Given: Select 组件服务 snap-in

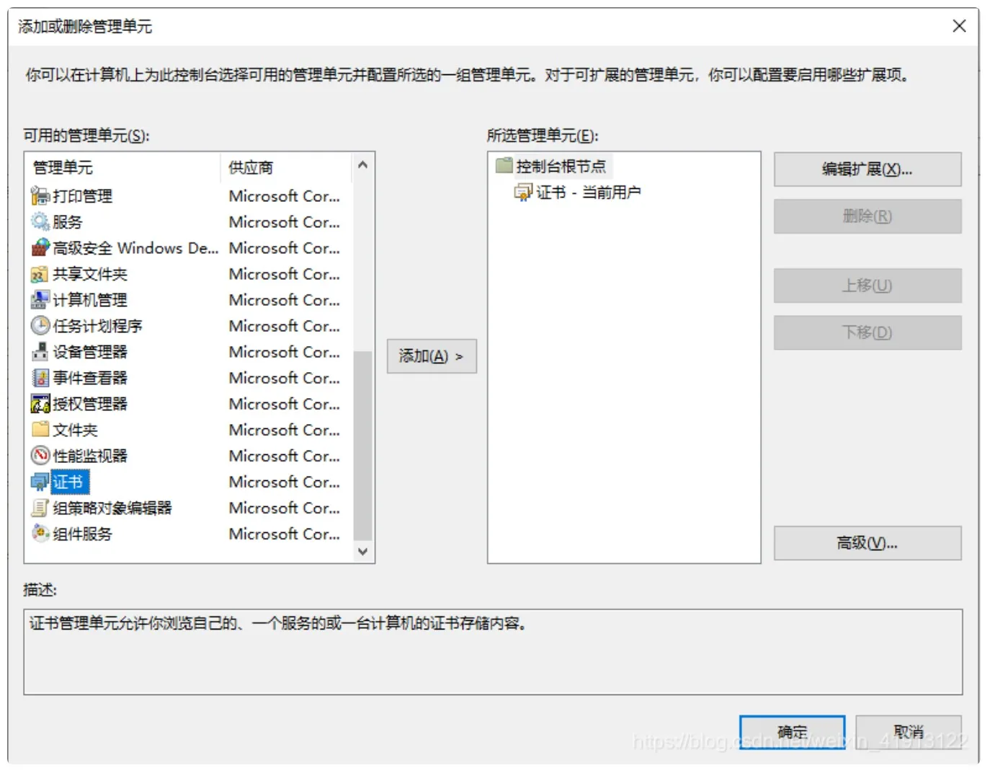Looking at the screenshot, I should click(x=82, y=534).
